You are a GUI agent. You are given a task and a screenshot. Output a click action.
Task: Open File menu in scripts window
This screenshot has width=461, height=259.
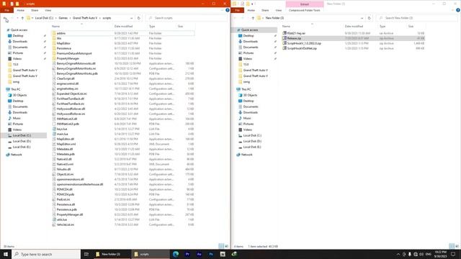coord(6,10)
